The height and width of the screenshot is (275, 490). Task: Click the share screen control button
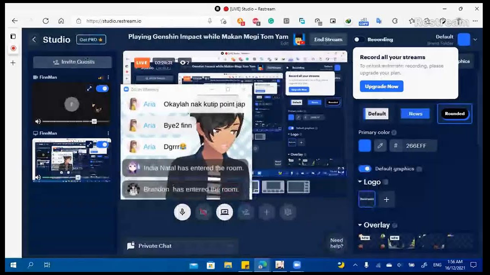click(x=224, y=212)
